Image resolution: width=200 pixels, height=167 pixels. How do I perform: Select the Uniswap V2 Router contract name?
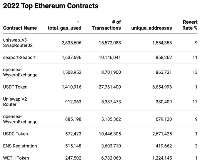point(15,102)
